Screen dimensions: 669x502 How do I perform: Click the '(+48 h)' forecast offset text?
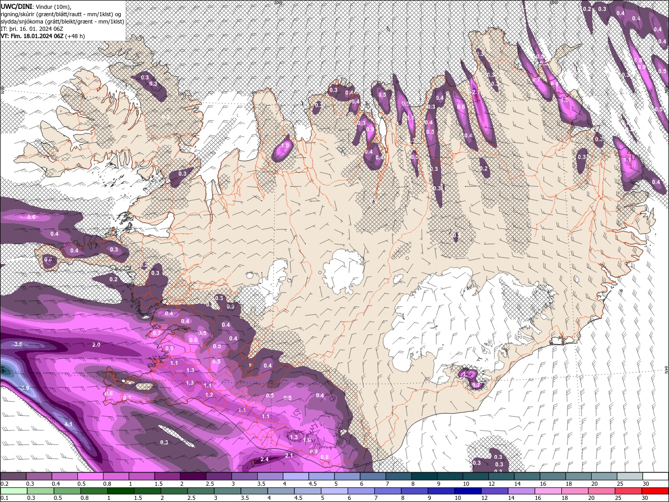(75, 36)
